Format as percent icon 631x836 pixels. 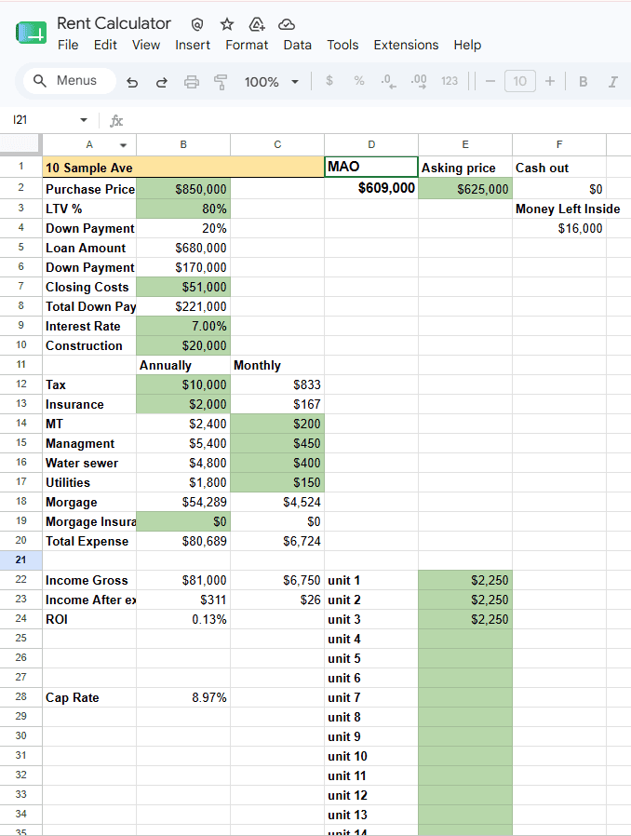[x=359, y=80]
